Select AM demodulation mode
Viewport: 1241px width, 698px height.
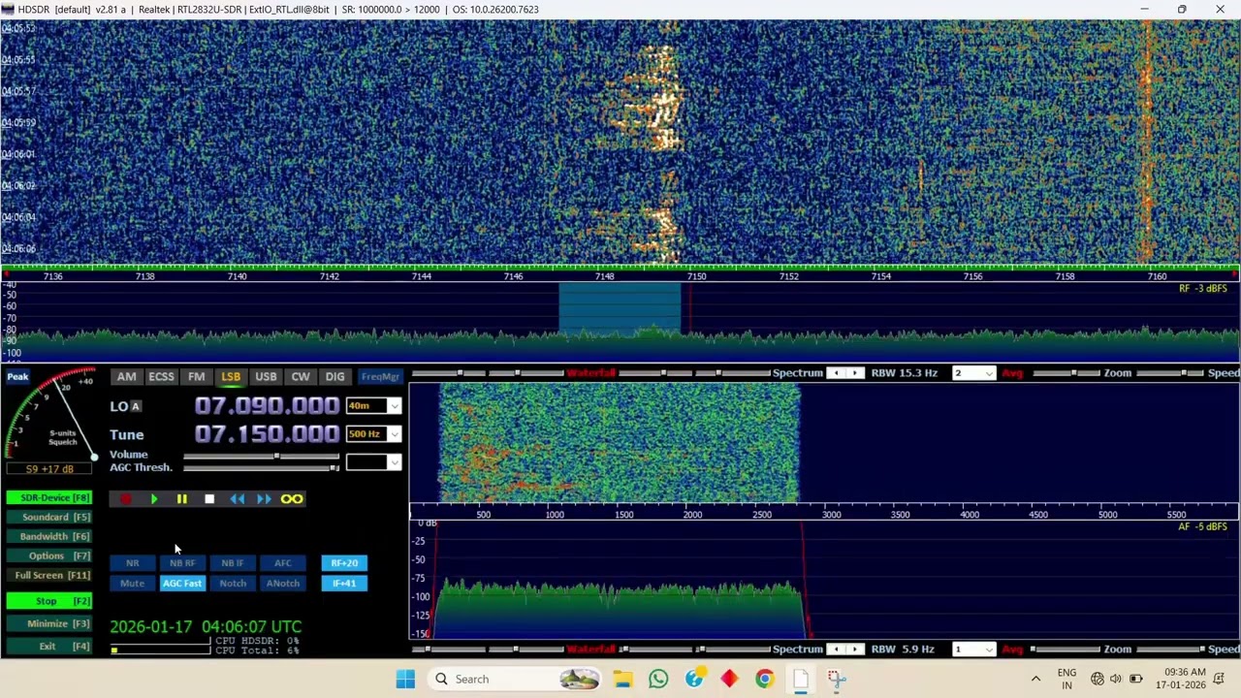127,377
